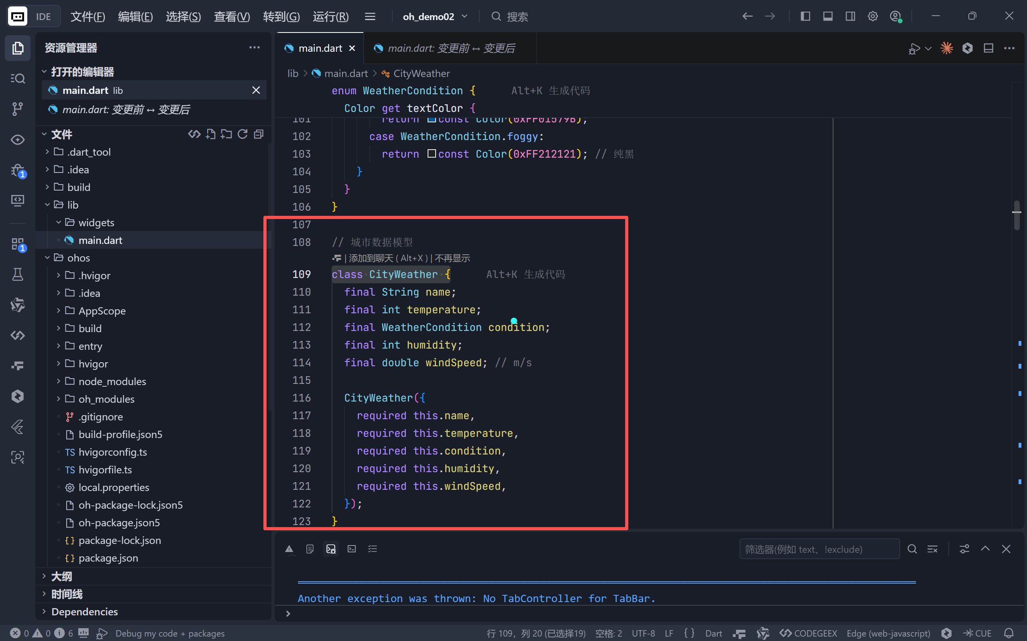
Task: Toggle the secondary sidebar layout button
Action: click(850, 16)
